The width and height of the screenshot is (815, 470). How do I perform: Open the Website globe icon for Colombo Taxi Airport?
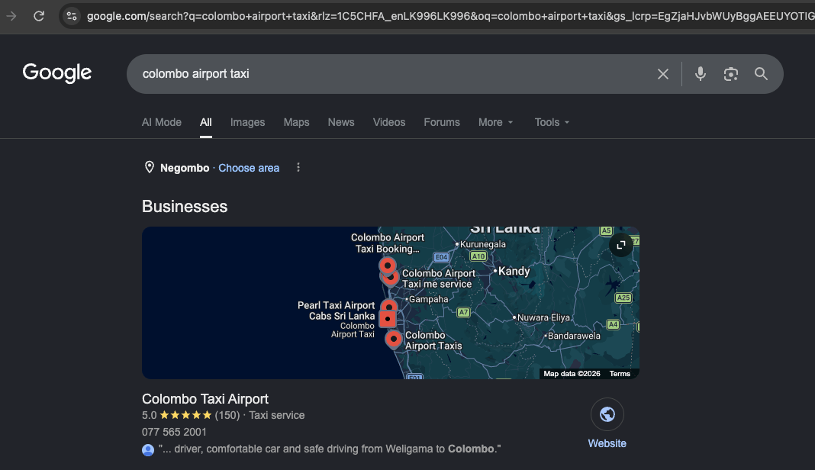pyautogui.click(x=607, y=414)
